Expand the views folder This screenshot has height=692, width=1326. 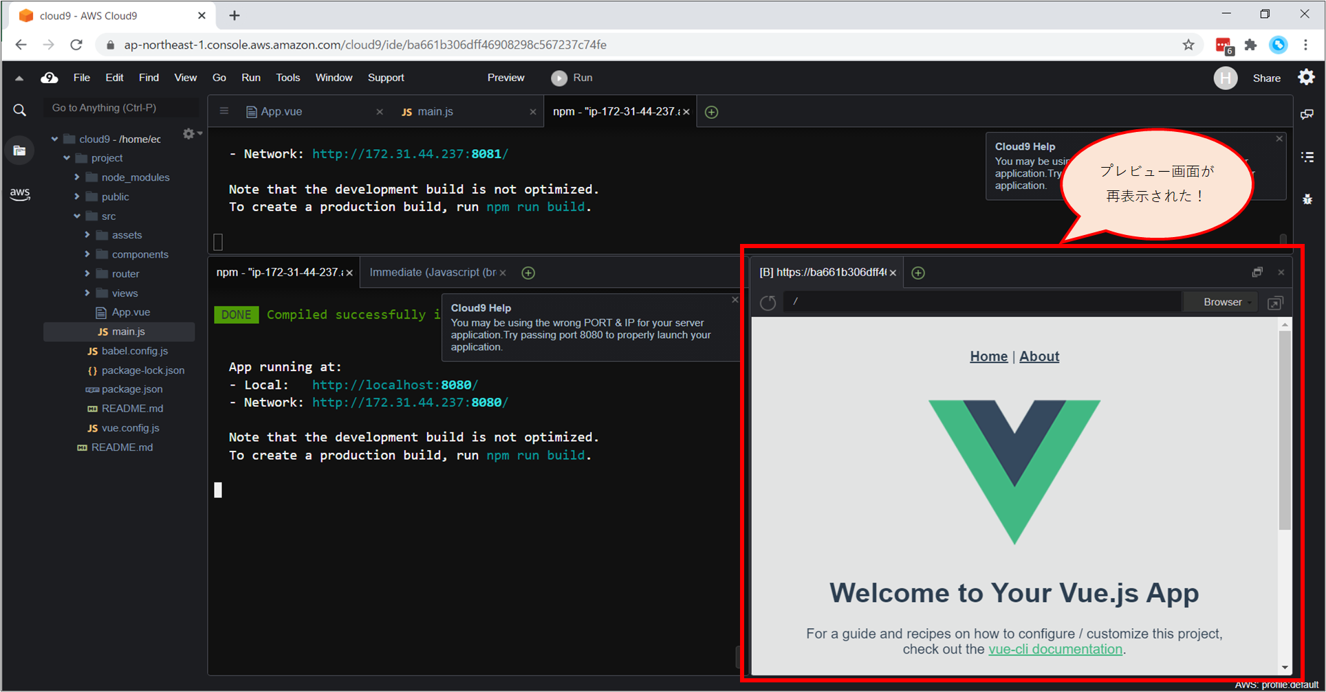tap(87, 293)
